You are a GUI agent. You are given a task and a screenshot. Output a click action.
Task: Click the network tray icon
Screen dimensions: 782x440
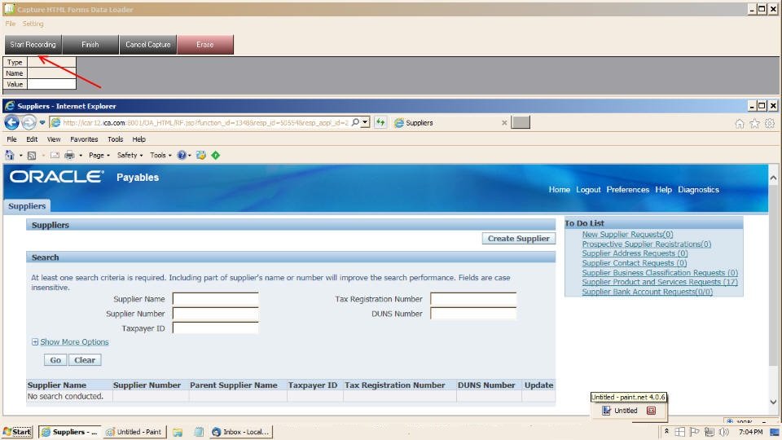tap(710, 432)
